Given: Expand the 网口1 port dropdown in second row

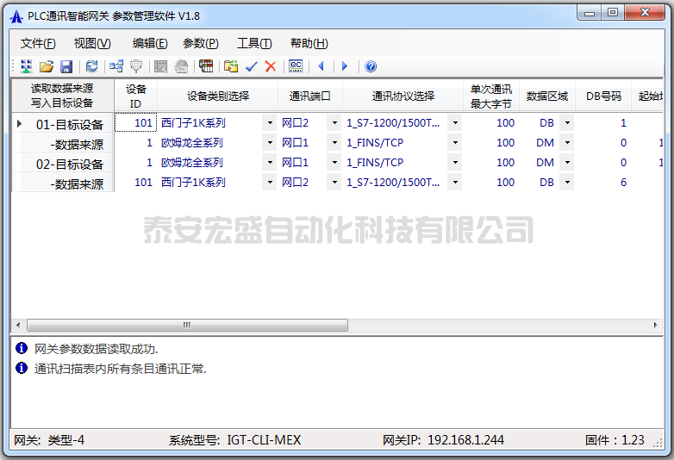Looking at the screenshot, I should (334, 143).
